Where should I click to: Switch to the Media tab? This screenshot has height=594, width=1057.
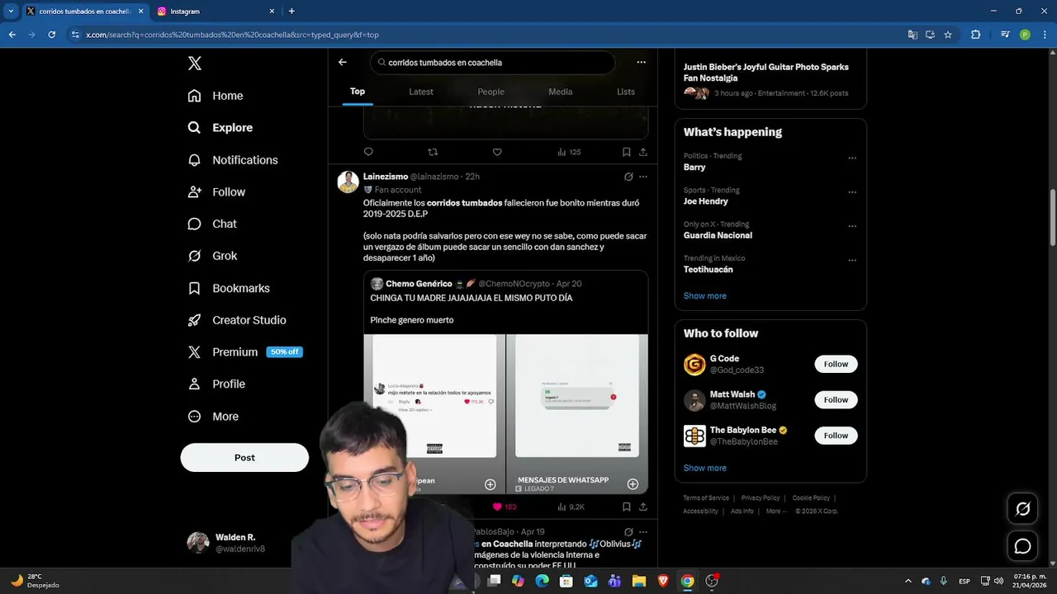click(560, 92)
